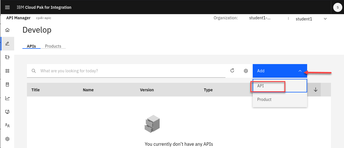Sort by the Title column header
344x148 pixels.
[35, 90]
